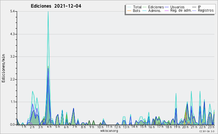The width and height of the screenshot is (218, 134).
Task: Click the y-axis value 0.0
Action: point(12,125)
